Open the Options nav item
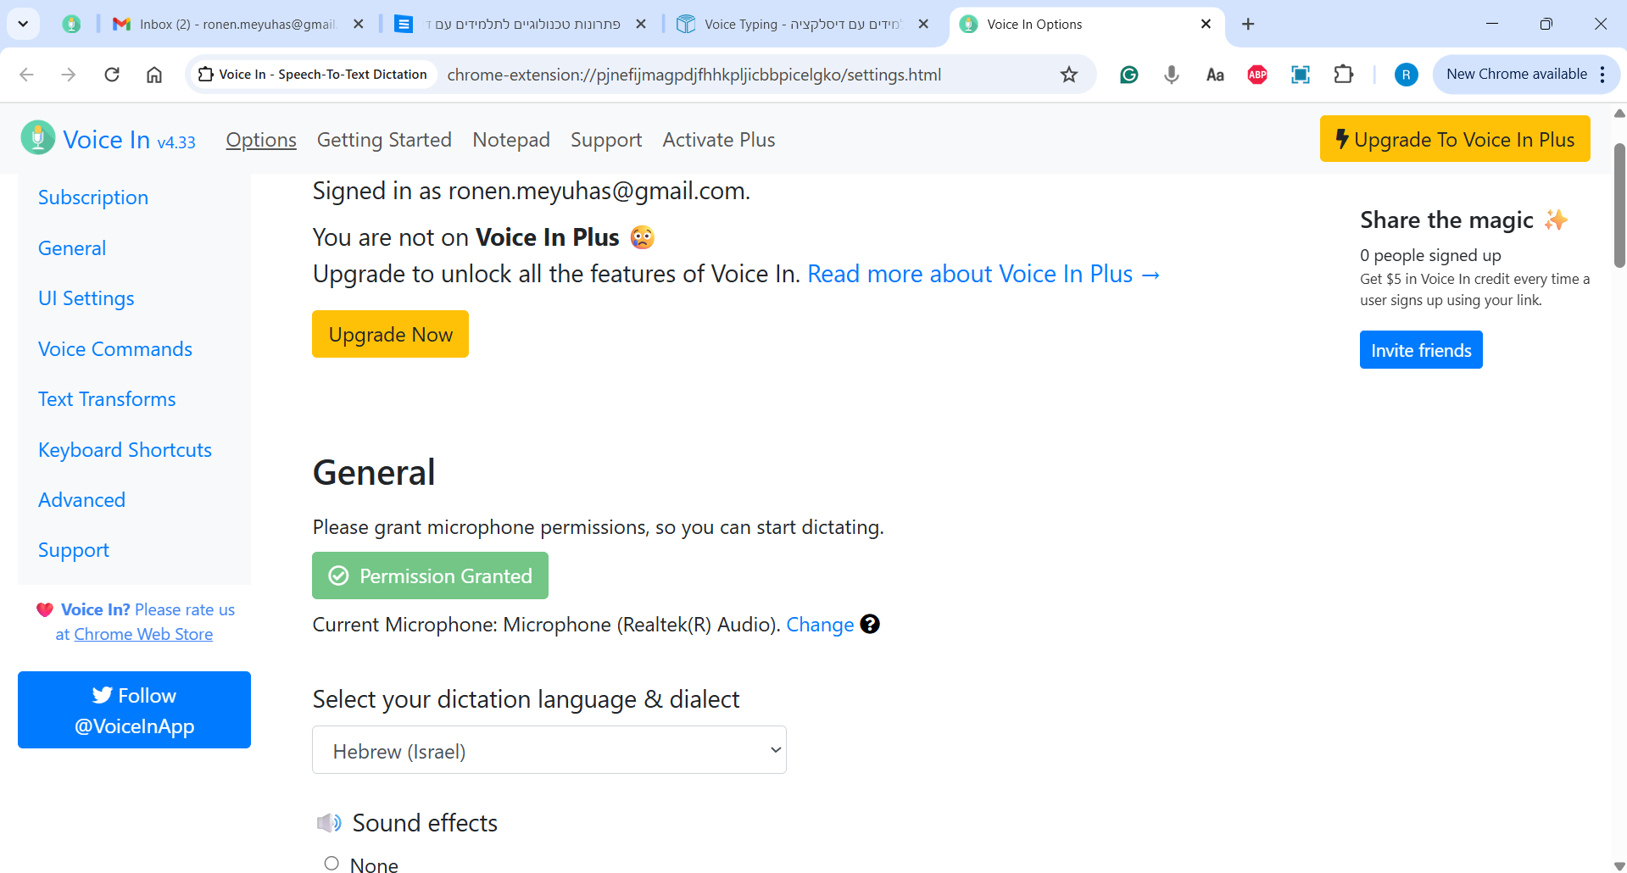The height and width of the screenshot is (873, 1627). point(261,140)
